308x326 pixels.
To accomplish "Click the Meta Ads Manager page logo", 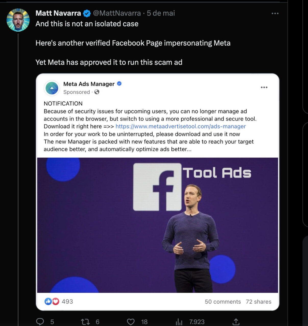I will [52, 88].
